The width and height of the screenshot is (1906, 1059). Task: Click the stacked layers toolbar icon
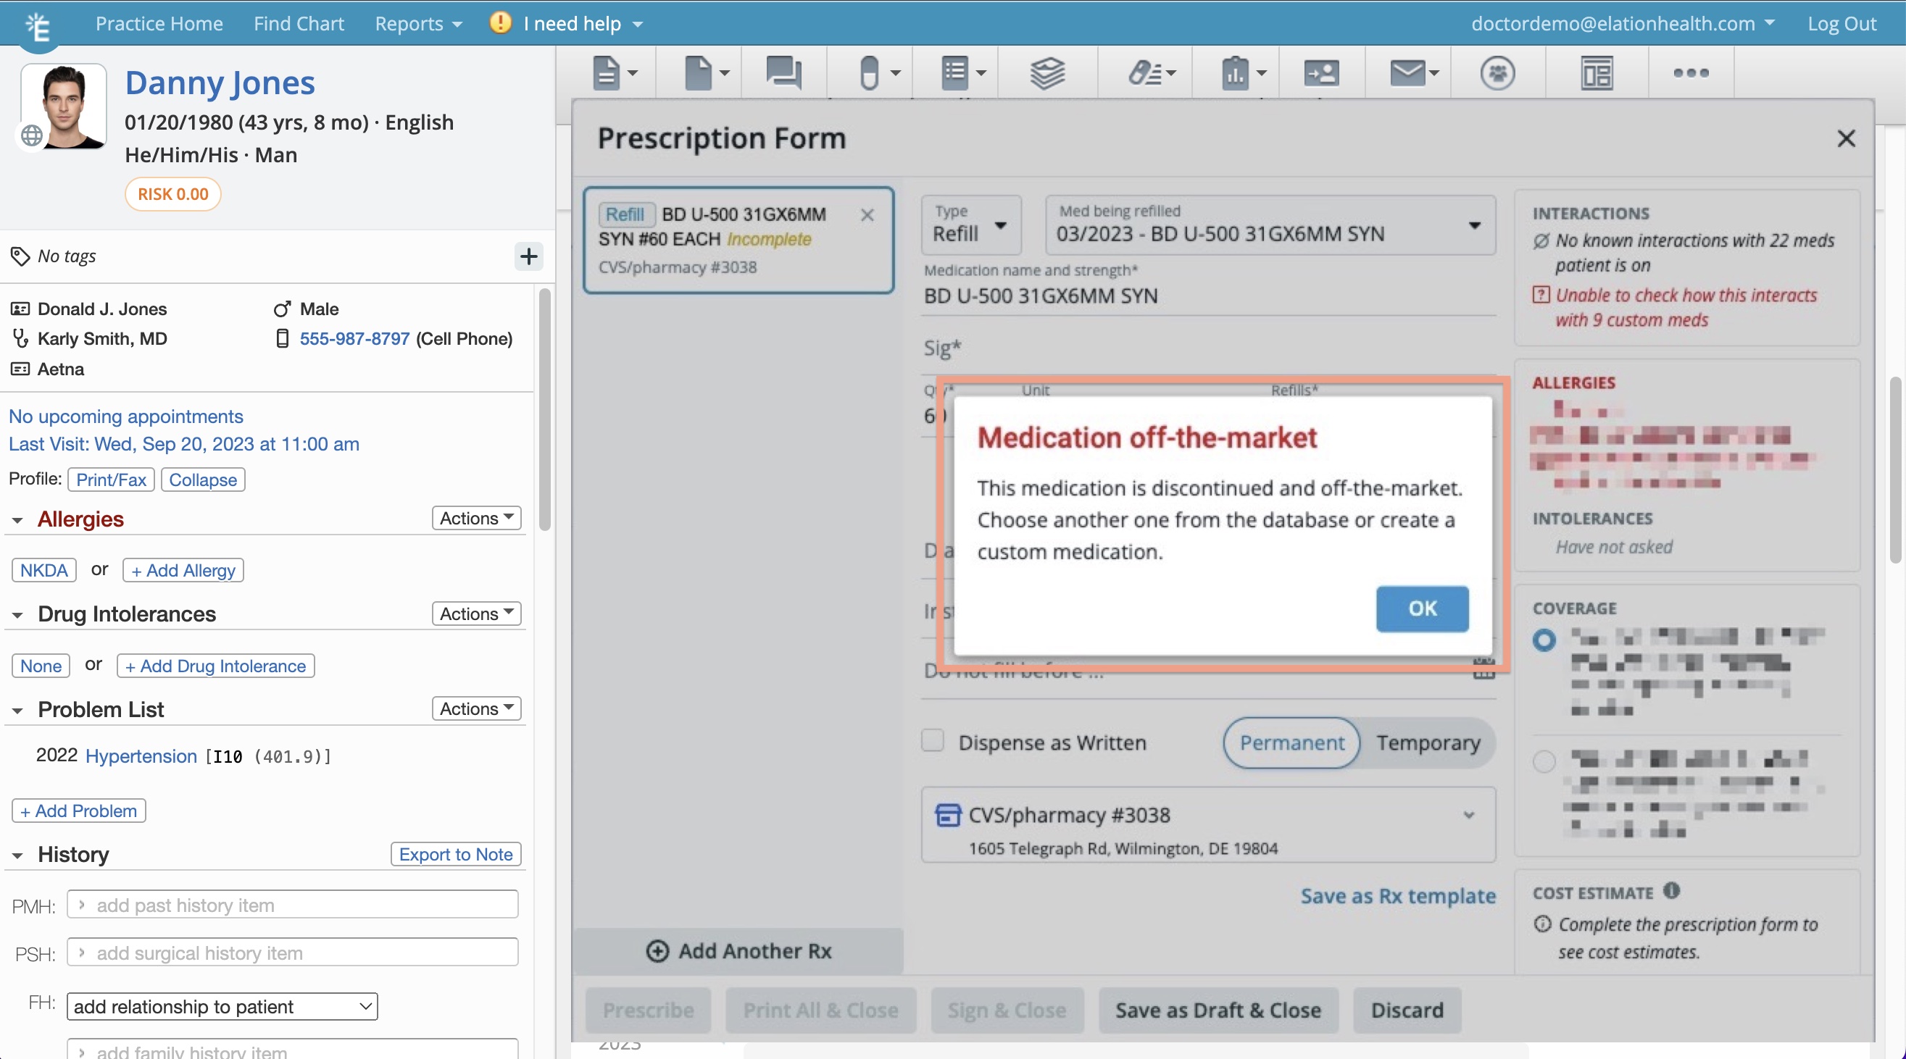tap(1047, 72)
